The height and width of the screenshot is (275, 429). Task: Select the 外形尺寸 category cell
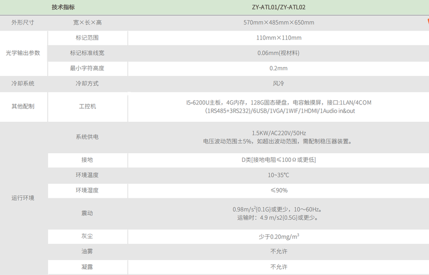23,23
